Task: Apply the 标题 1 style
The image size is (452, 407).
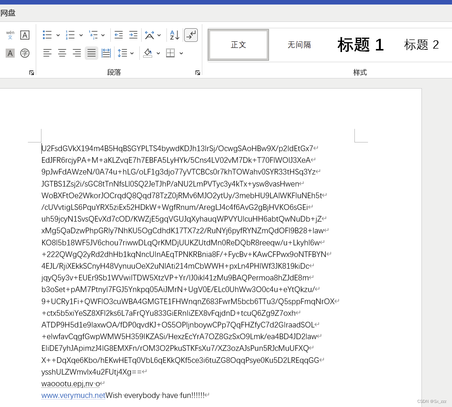Action: (360, 45)
